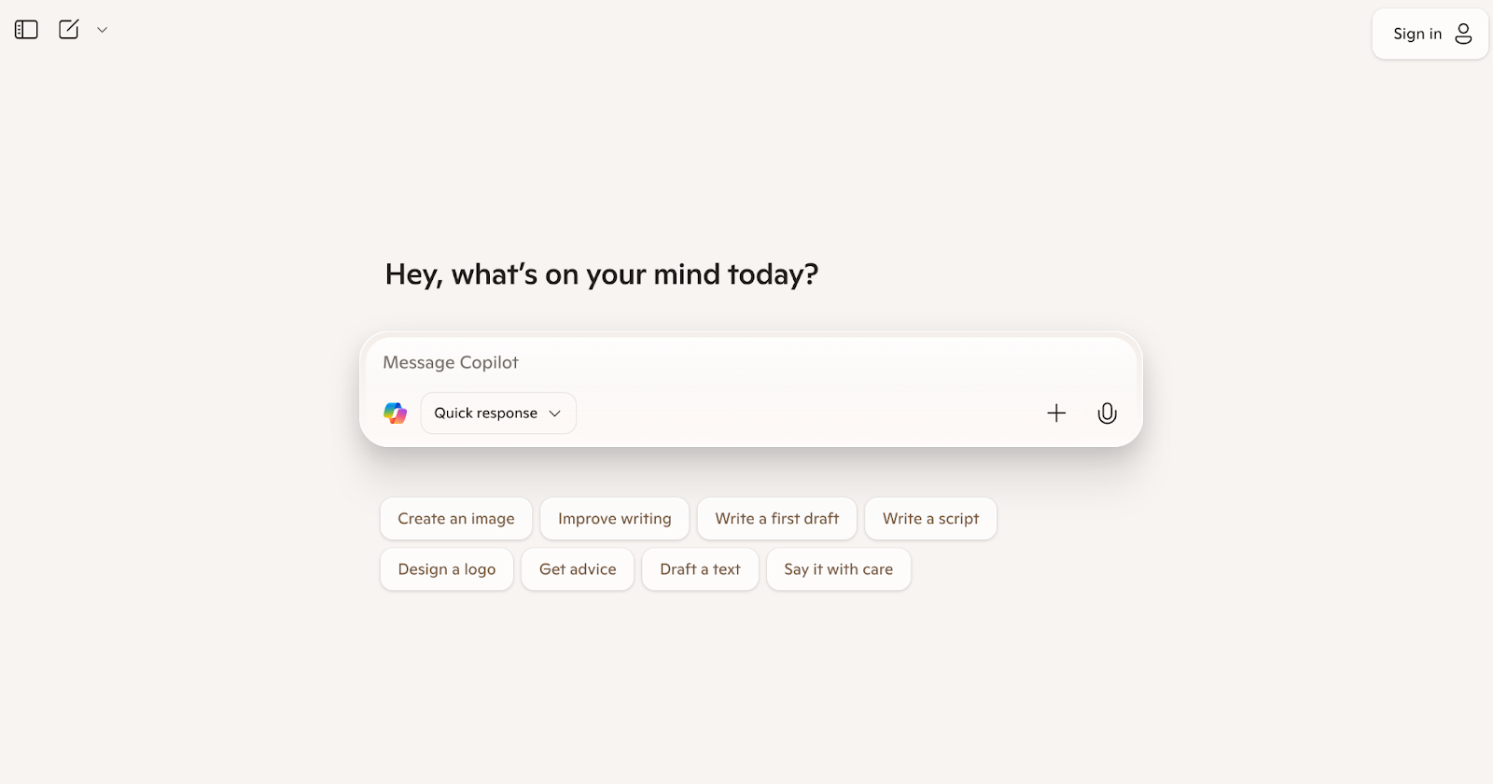Toggle the sidebar panel icon

pyautogui.click(x=26, y=30)
